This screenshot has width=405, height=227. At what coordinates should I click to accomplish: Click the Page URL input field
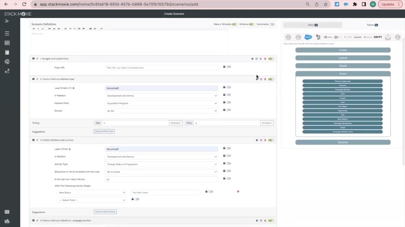point(161,68)
